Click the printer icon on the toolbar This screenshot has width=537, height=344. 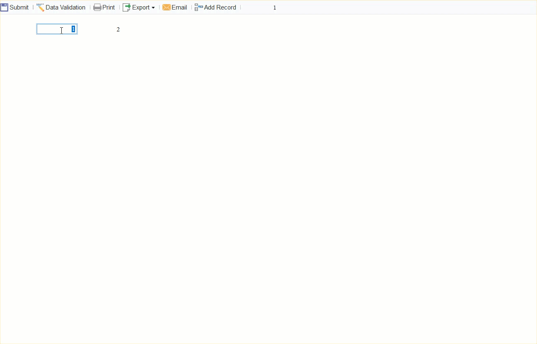97,7
